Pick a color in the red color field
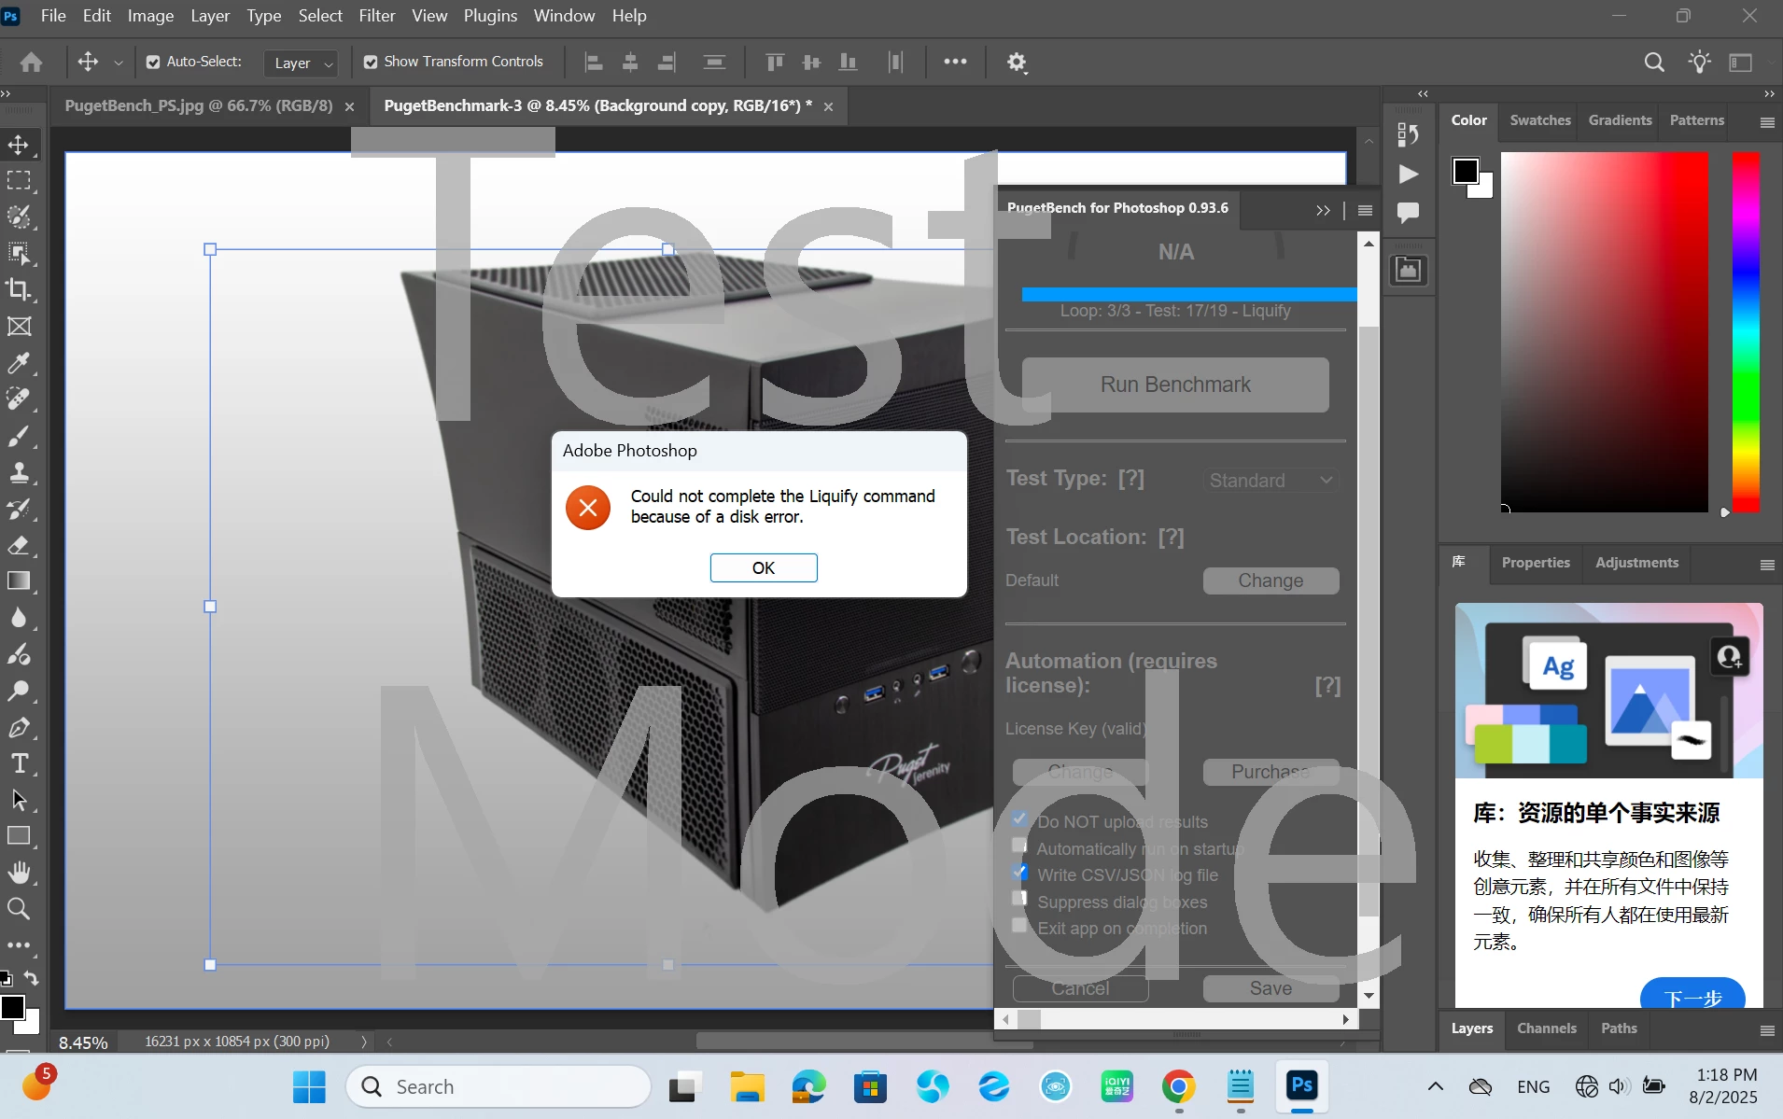The width and height of the screenshot is (1783, 1119). (1604, 331)
